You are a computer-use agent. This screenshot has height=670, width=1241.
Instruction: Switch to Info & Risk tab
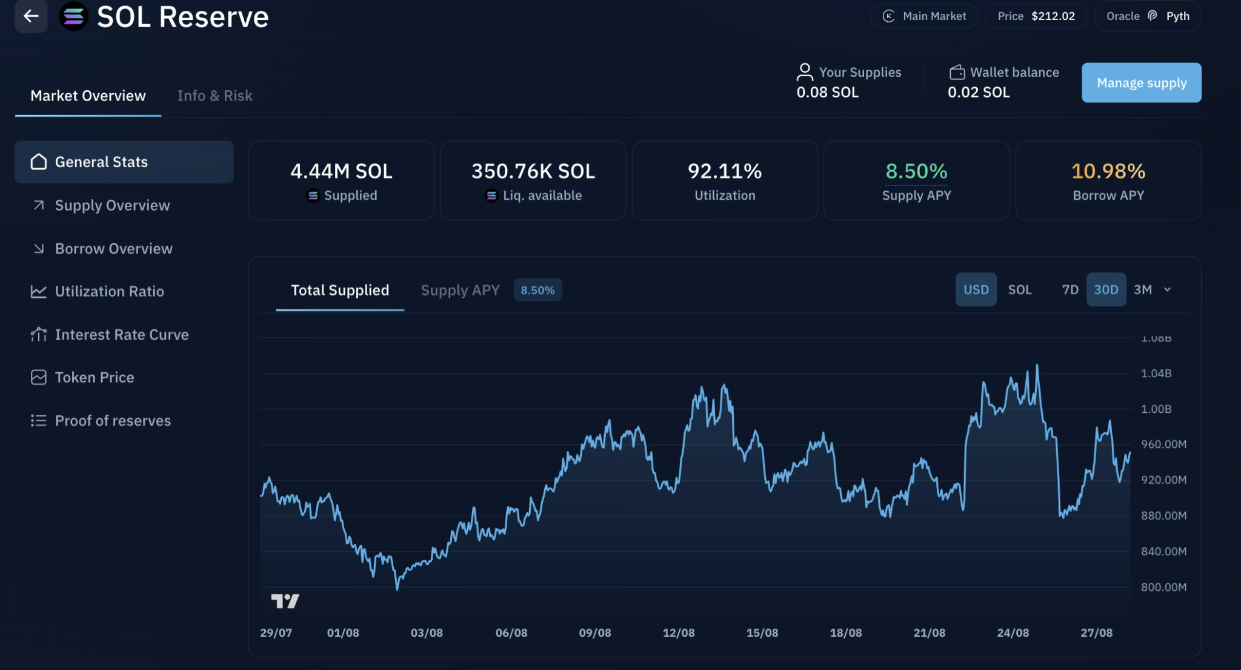[x=215, y=96]
